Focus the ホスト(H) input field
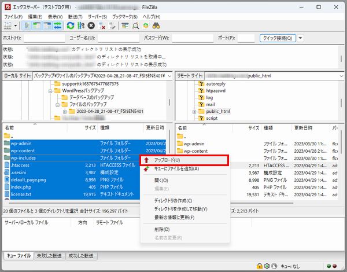347x272 pixels. point(45,38)
